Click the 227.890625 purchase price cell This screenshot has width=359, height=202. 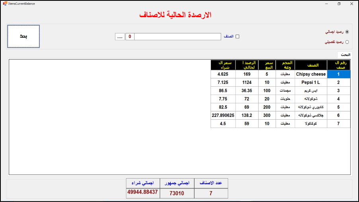[x=223, y=115]
